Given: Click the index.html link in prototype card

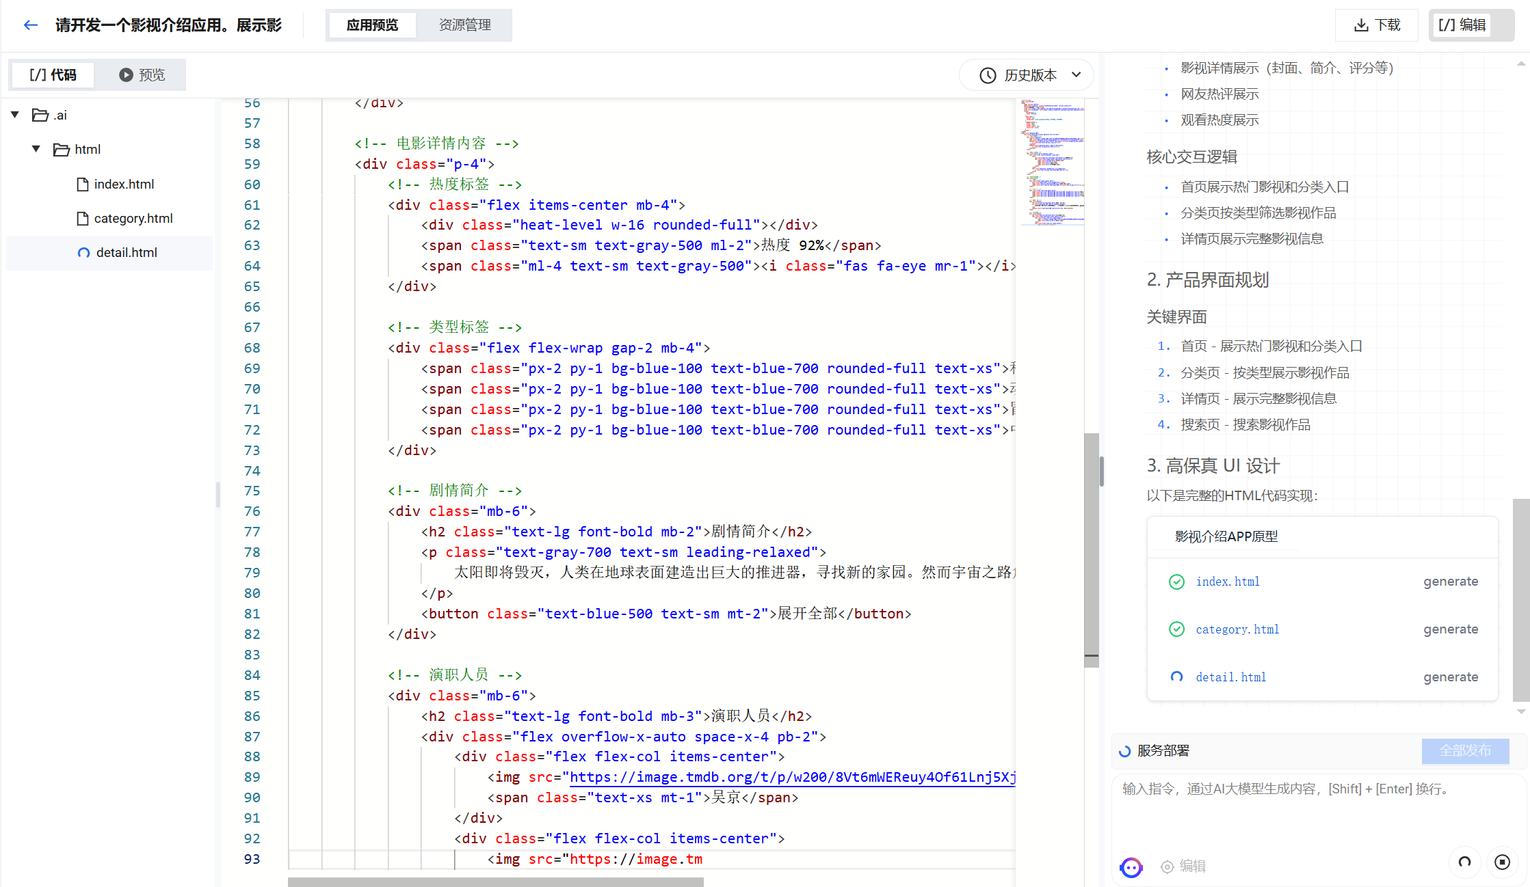Looking at the screenshot, I should (x=1228, y=582).
